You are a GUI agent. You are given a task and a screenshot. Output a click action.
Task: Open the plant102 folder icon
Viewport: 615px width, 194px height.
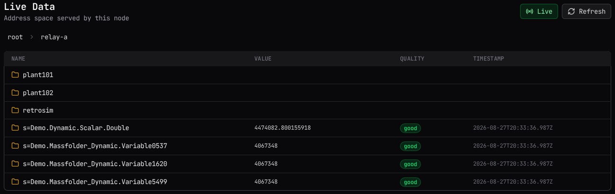click(15, 93)
